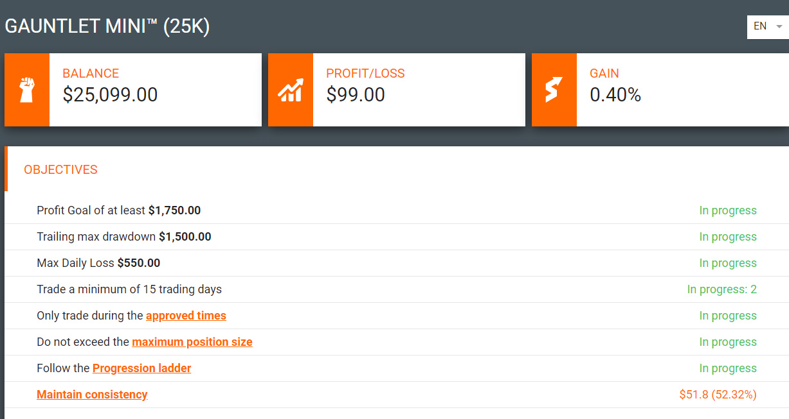Click the Profit/Loss chart arrow icon
The height and width of the screenshot is (419, 789).
(x=291, y=90)
